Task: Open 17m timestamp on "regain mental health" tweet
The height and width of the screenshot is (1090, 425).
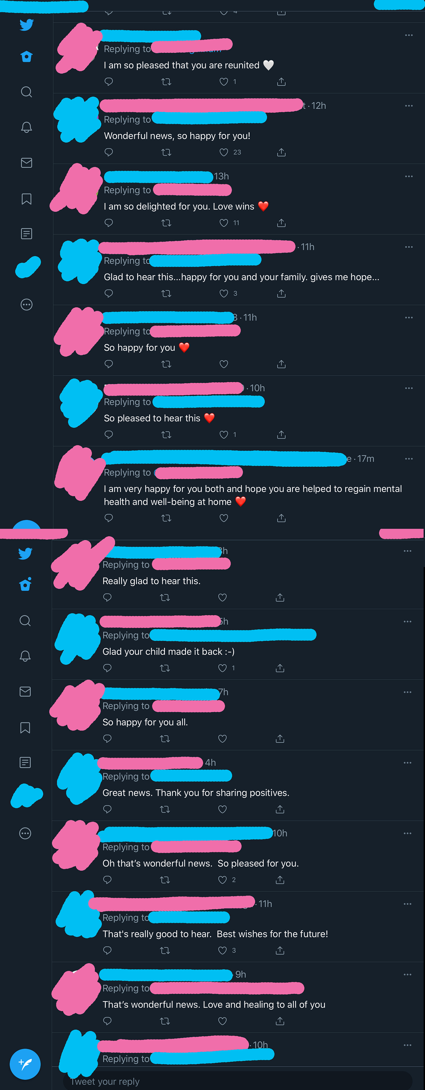Action: tap(366, 459)
